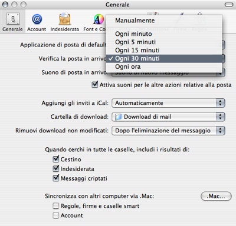
Task: Uncheck the Cestino checkbox
Action: tap(56, 159)
